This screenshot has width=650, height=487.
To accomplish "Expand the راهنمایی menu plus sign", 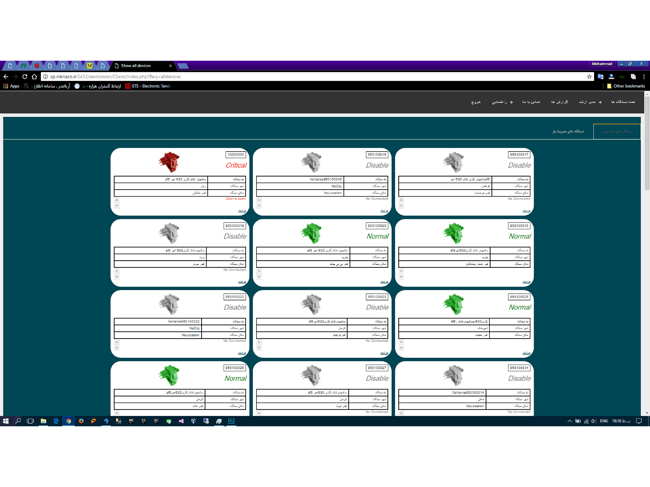I will point(511,102).
